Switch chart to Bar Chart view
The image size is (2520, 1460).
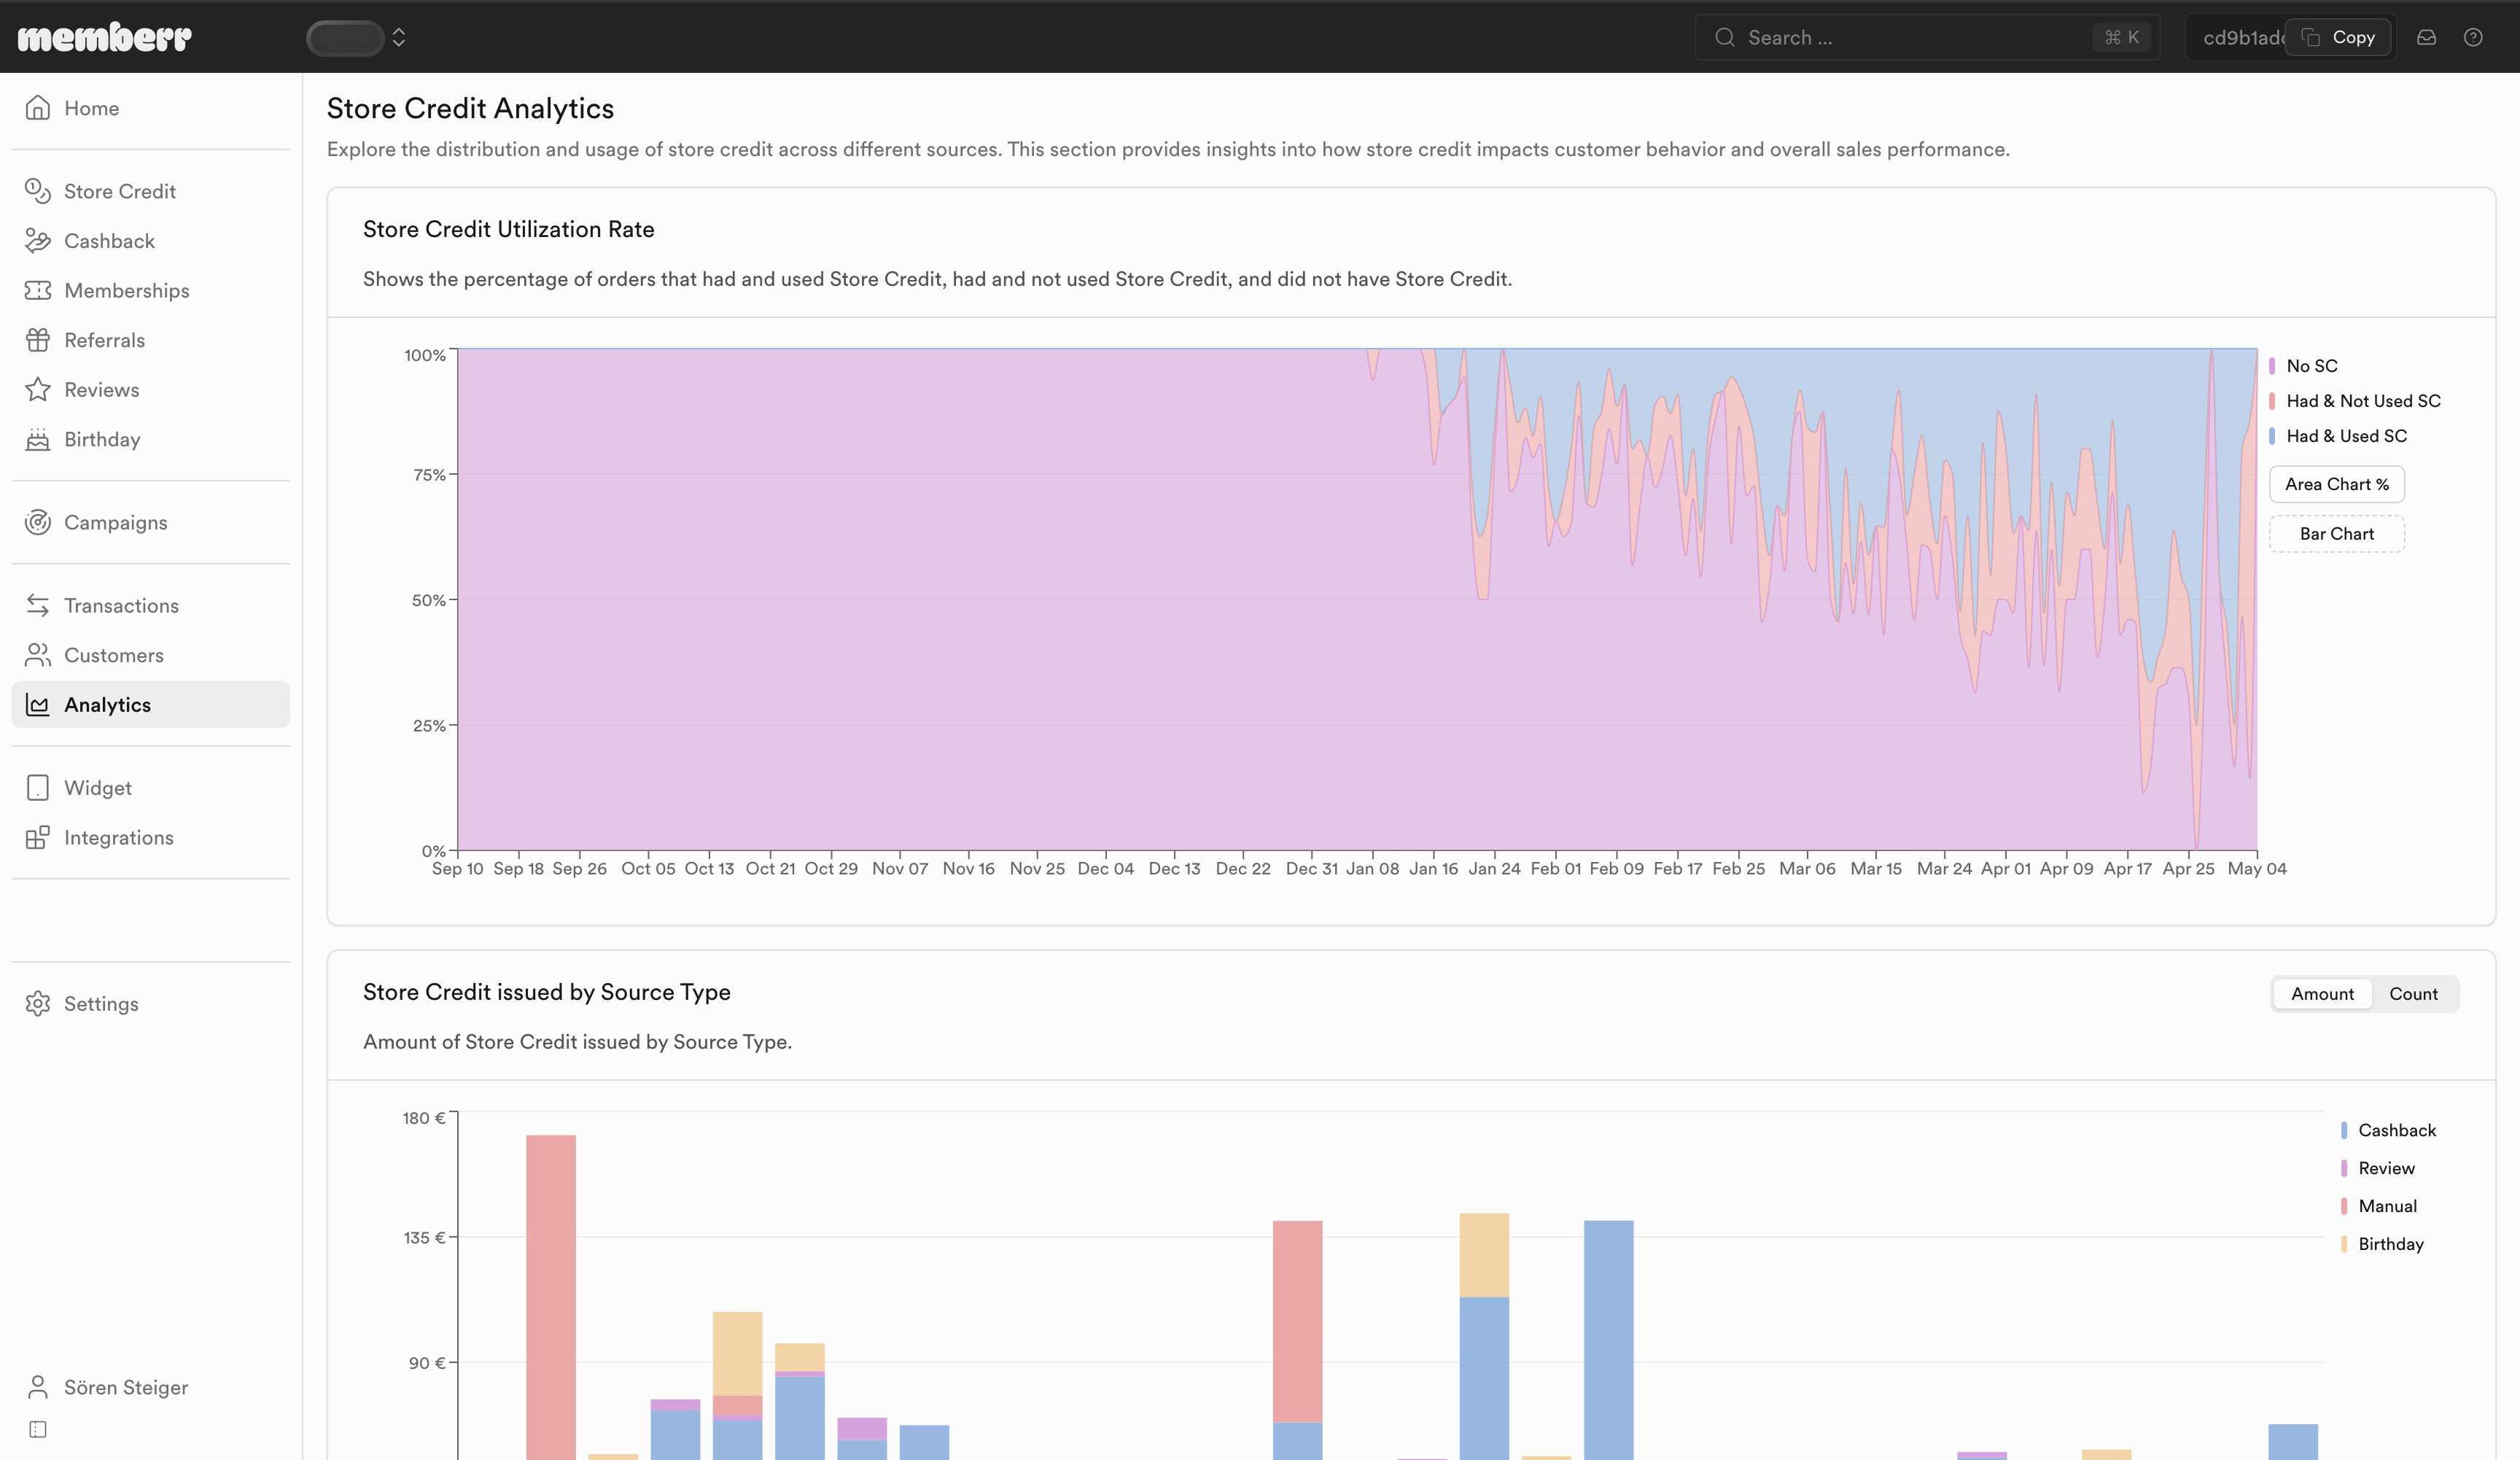click(2336, 534)
